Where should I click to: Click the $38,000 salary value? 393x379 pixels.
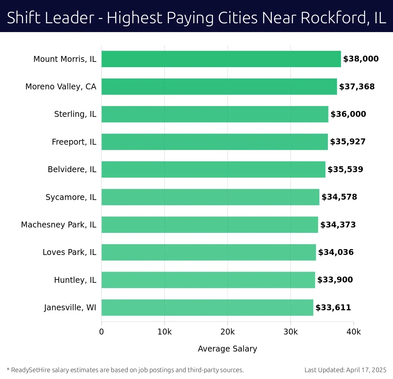click(x=361, y=59)
